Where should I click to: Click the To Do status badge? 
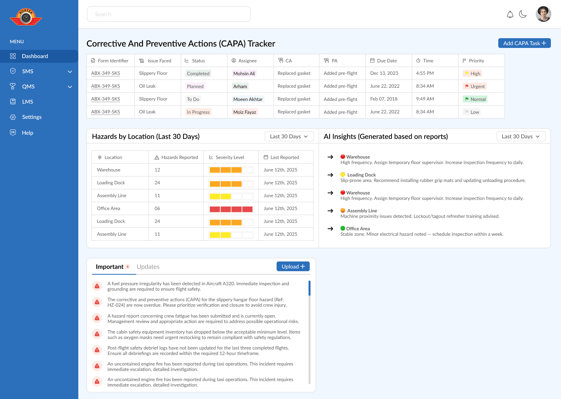(x=193, y=99)
